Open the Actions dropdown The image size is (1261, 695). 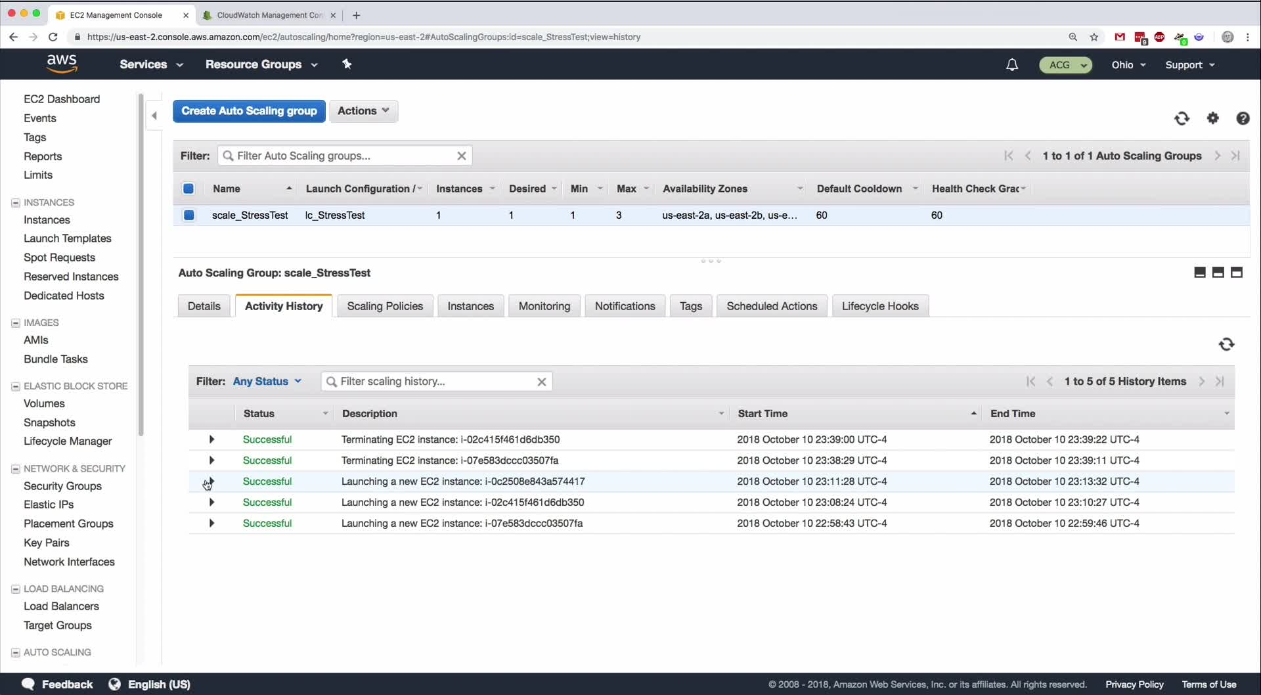363,111
